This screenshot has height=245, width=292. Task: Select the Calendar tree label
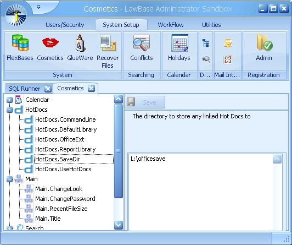37,100
